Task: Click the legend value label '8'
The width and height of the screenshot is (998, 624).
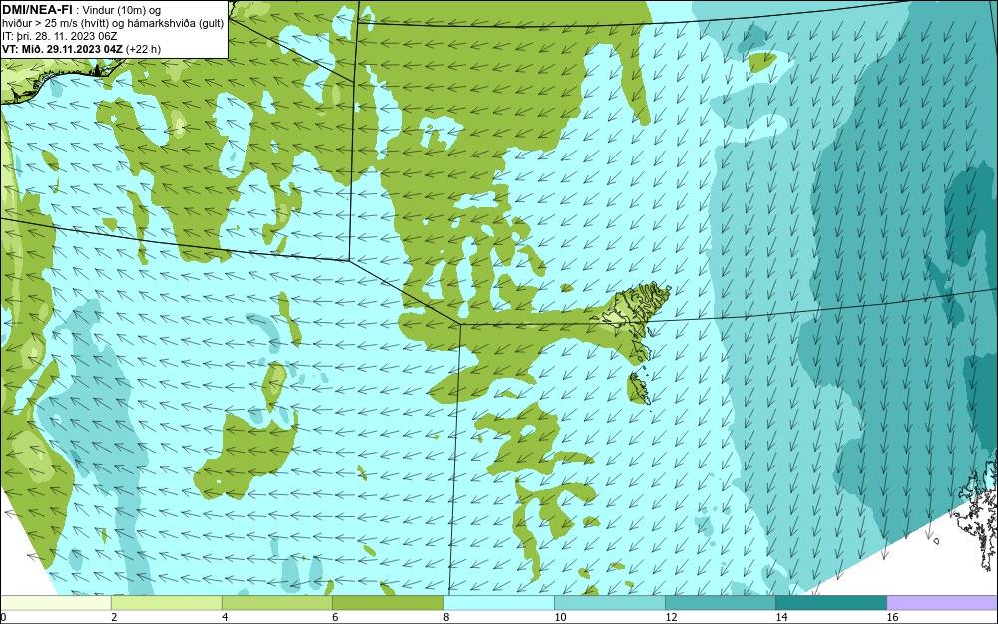Action: [x=446, y=617]
